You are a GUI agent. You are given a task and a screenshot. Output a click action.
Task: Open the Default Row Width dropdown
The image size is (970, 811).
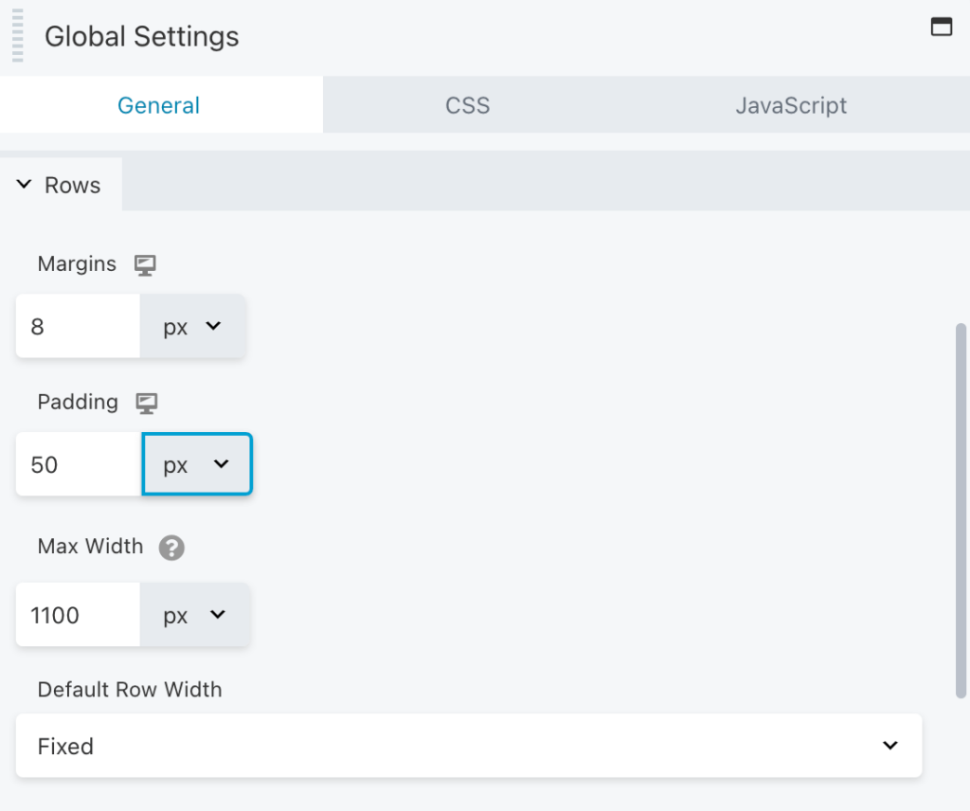tap(468, 746)
